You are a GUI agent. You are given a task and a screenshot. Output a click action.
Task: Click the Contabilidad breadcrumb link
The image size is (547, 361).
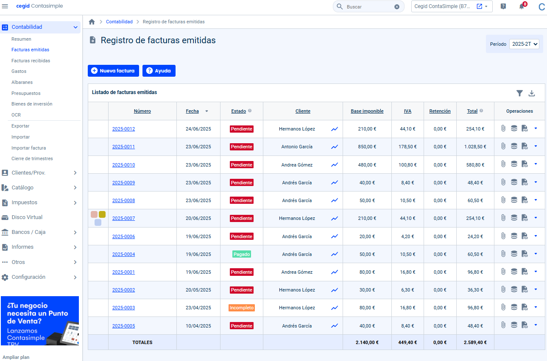coord(119,22)
